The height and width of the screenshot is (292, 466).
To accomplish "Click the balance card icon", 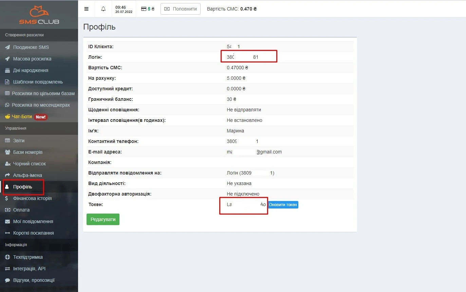I will tap(144, 9).
